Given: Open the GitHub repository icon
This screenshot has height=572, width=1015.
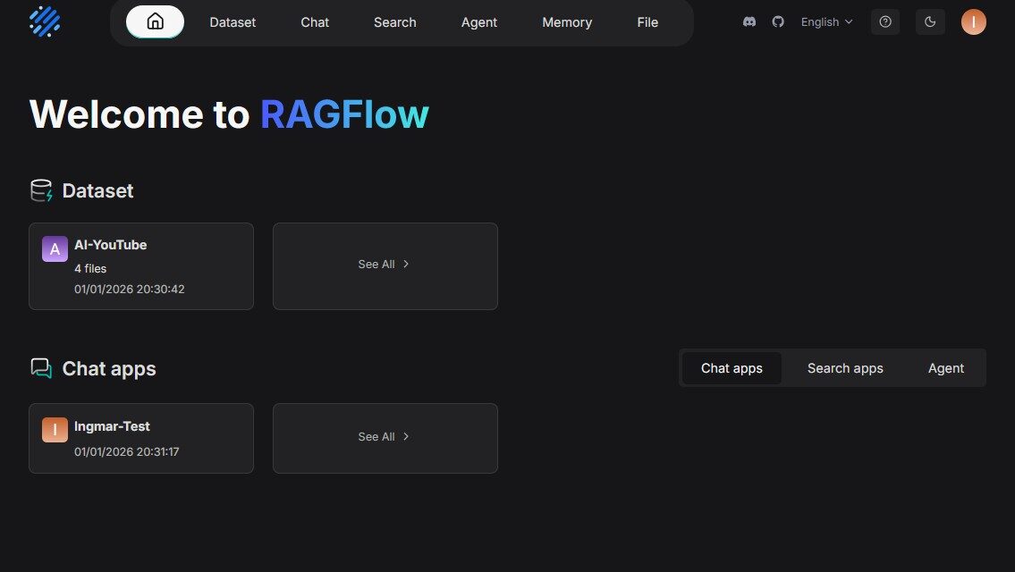Looking at the screenshot, I should pos(778,21).
